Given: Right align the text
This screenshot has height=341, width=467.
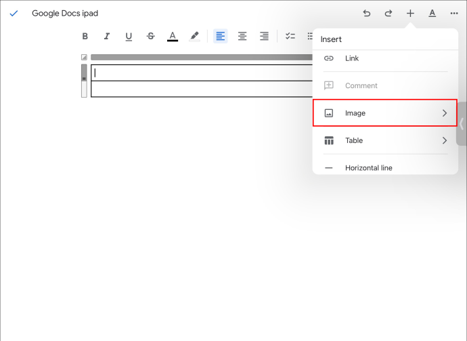Looking at the screenshot, I should tap(264, 36).
